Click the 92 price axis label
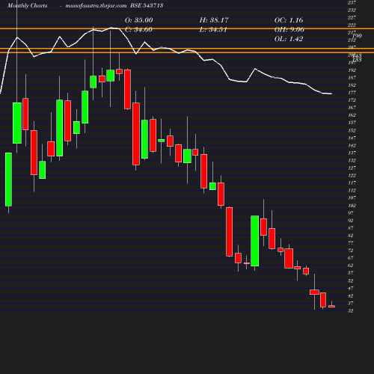Screen dimensions: 374x374 pyautogui.click(x=351, y=221)
